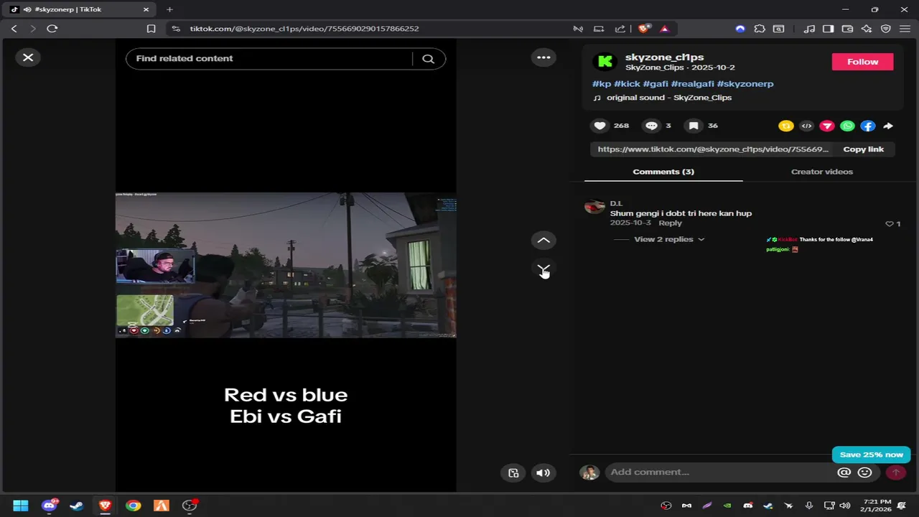Click browser back button
Viewport: 919px width, 517px height.
pyautogui.click(x=14, y=29)
